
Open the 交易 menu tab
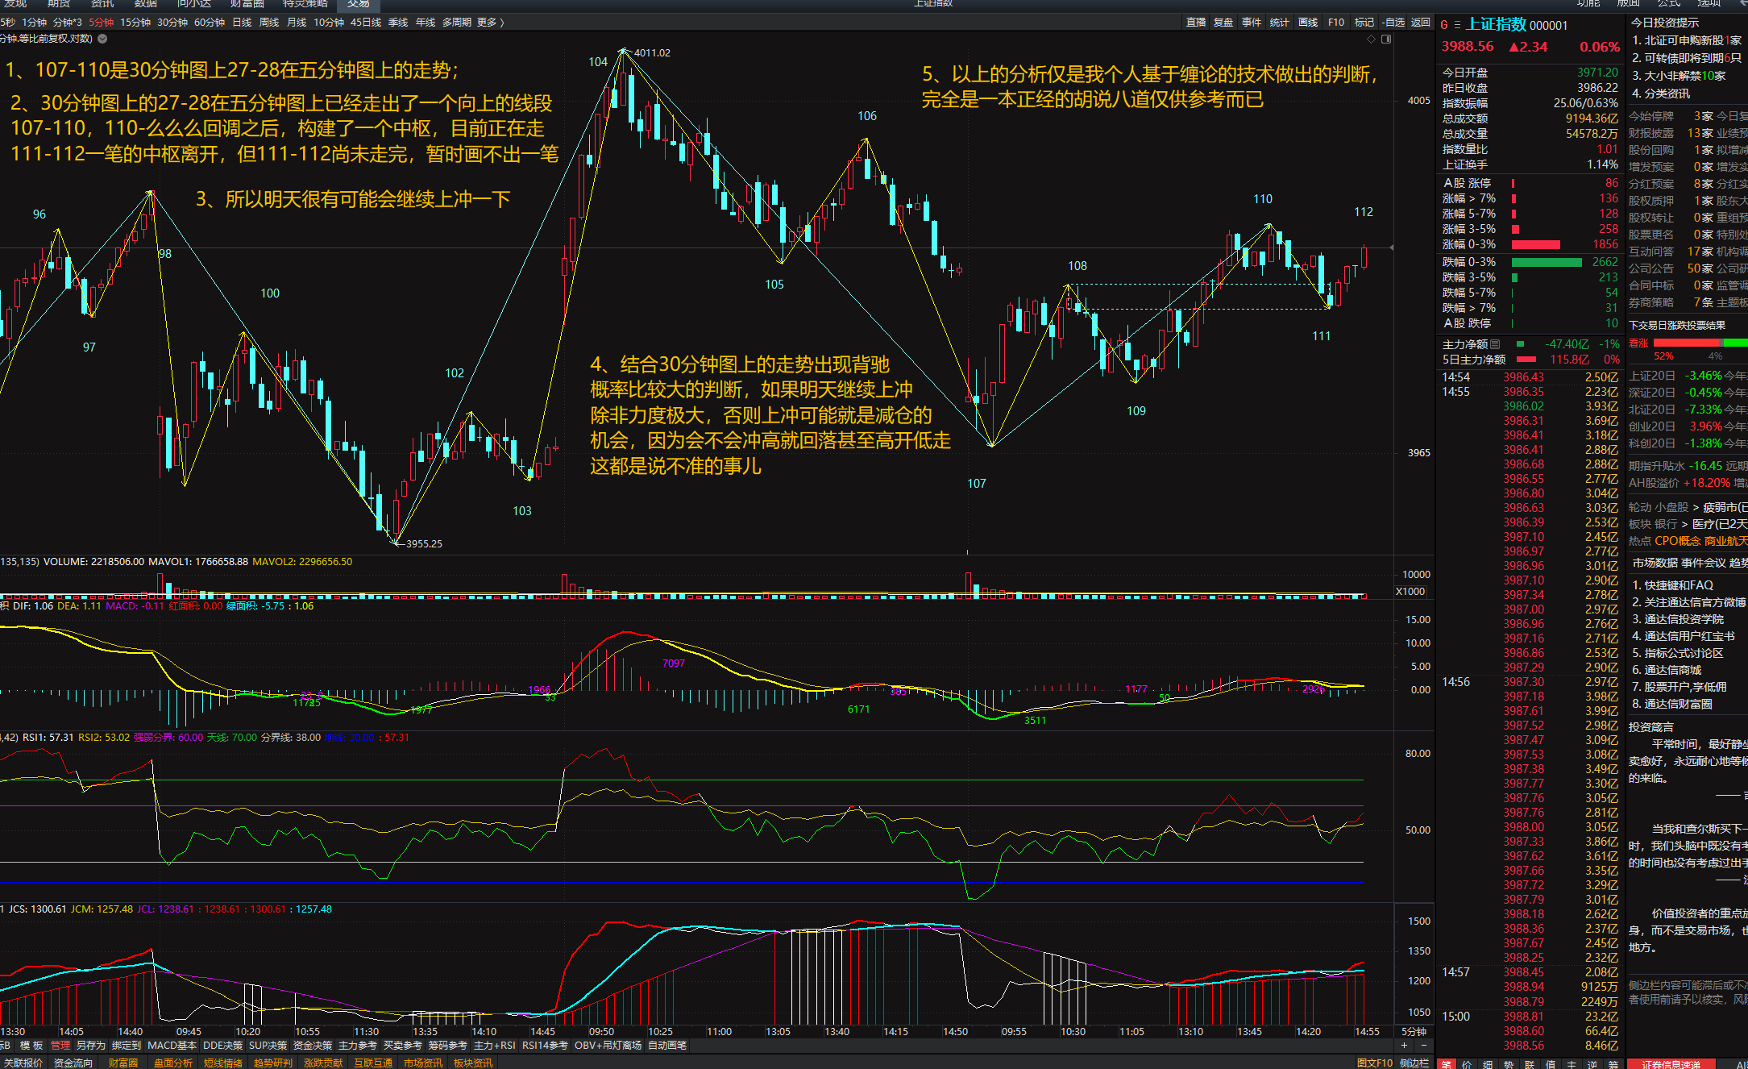click(359, 4)
